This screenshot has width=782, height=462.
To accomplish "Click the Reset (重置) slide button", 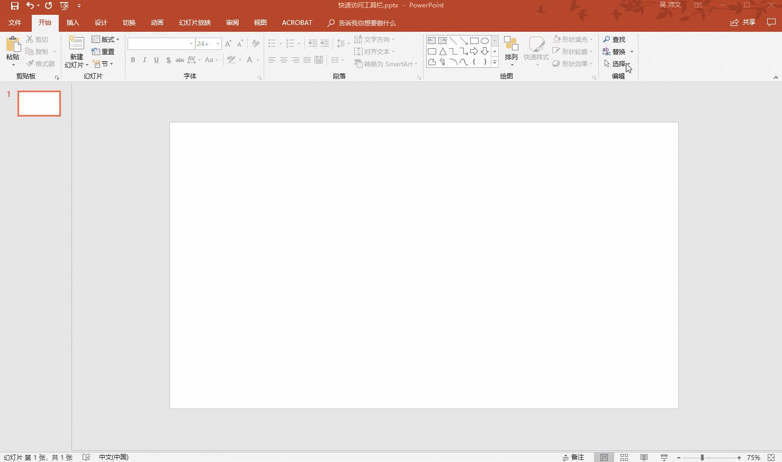I will (x=103, y=52).
